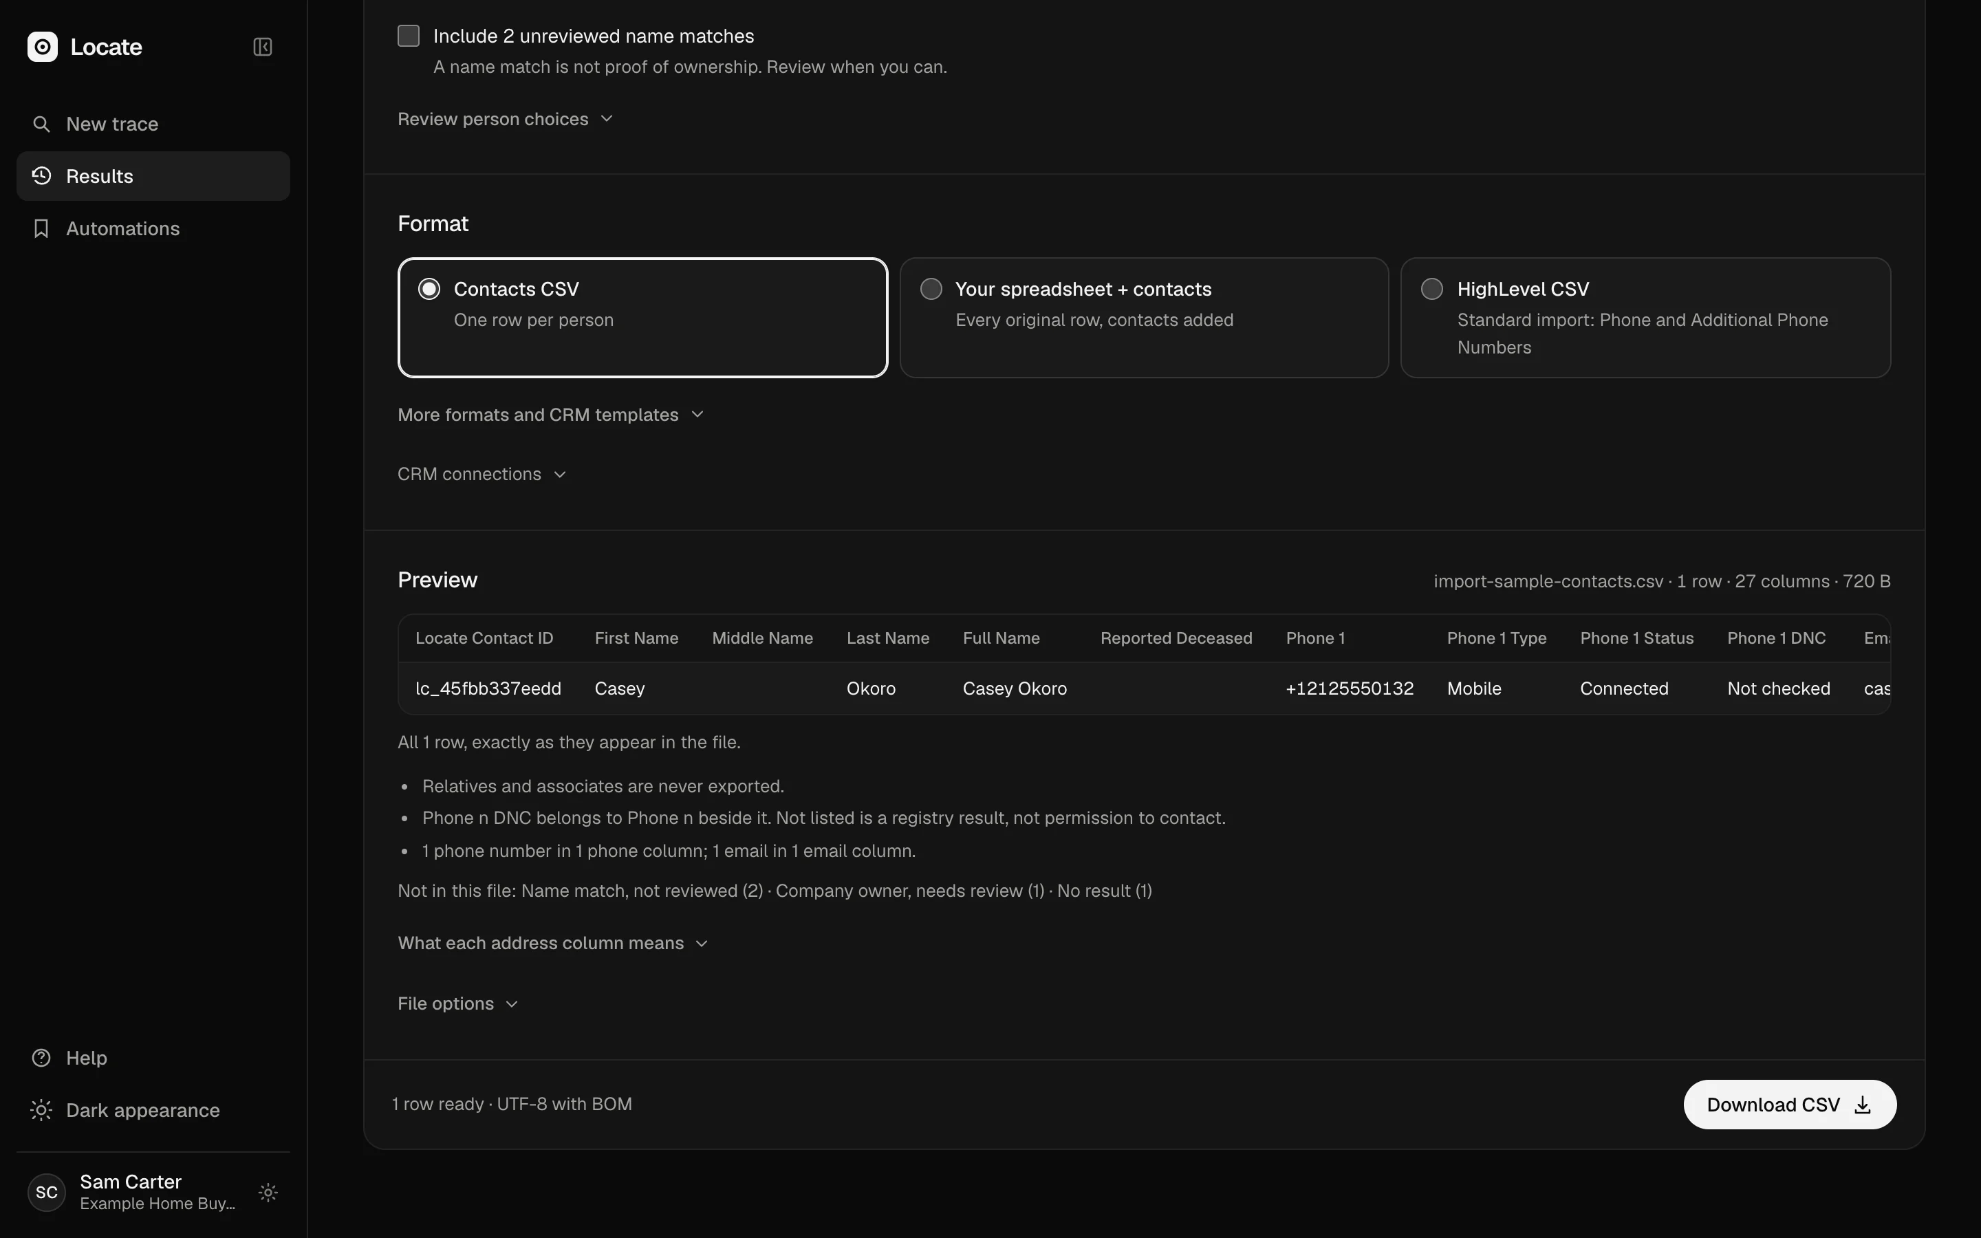Click the Results history clock icon
Screen dimensions: 1981x1238
coord(41,176)
